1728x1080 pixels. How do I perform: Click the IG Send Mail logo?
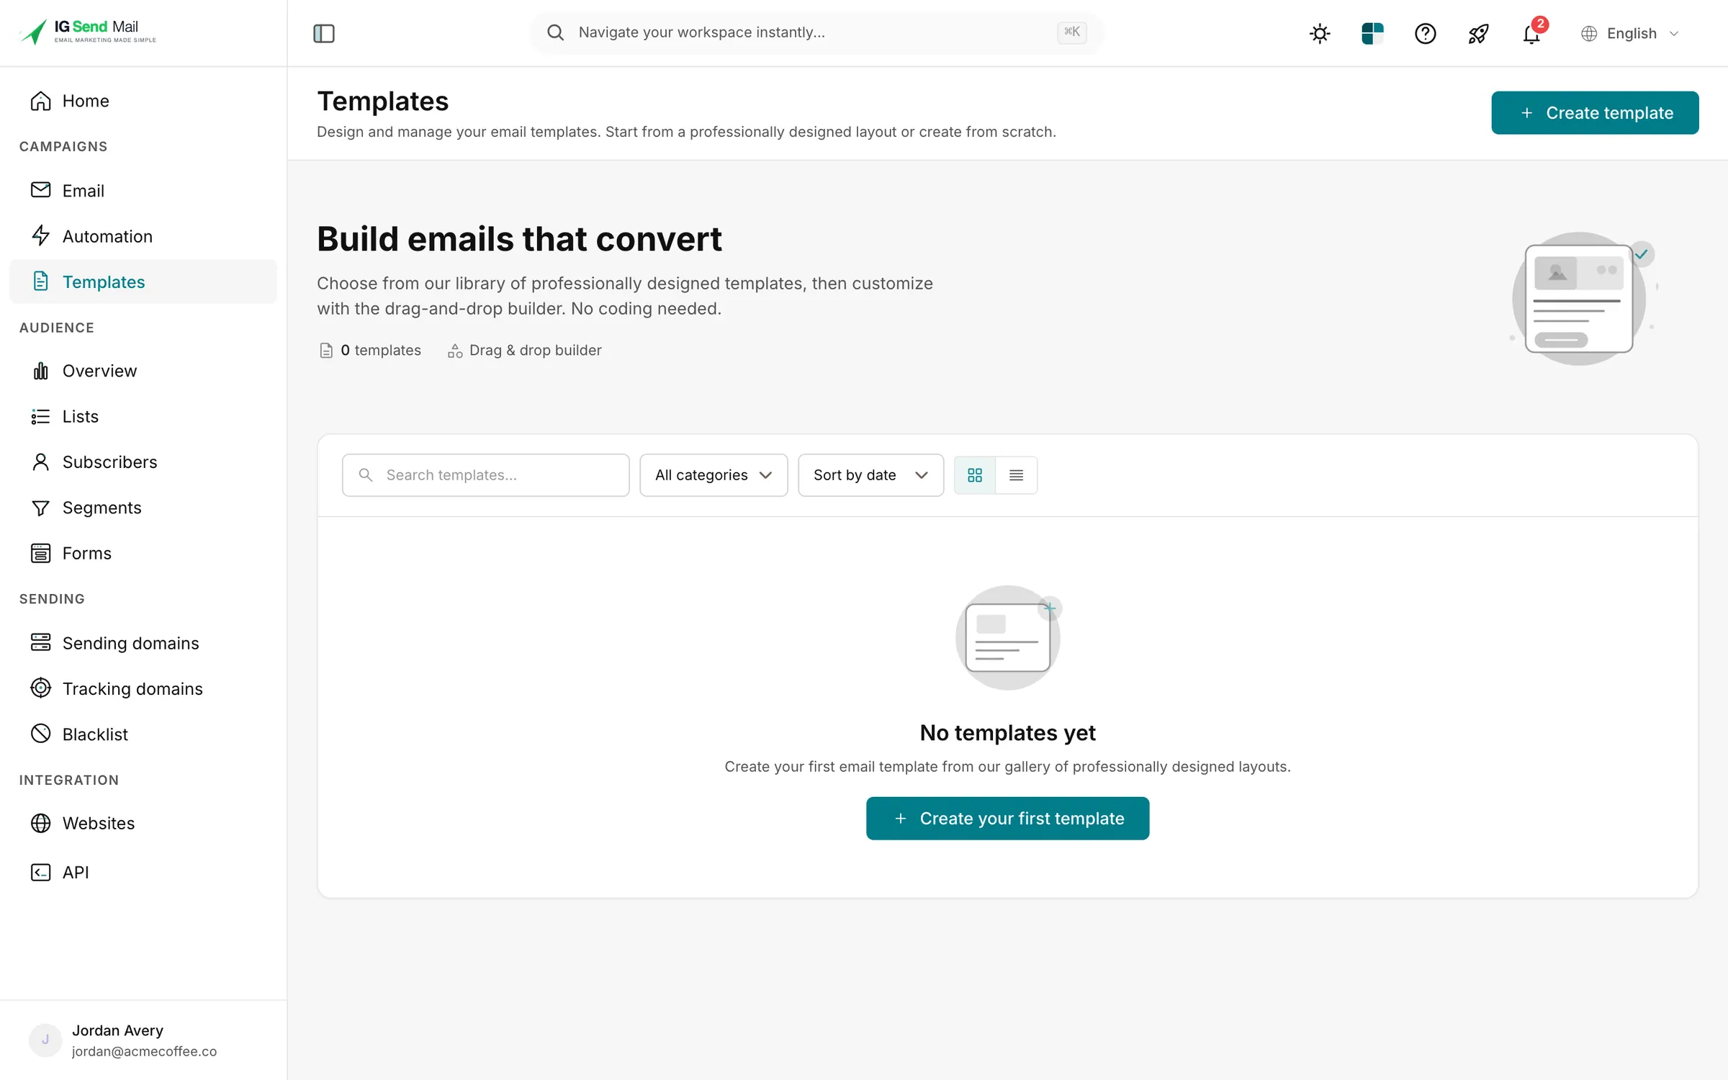coord(88,32)
